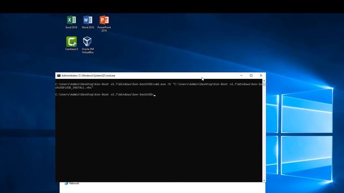Click the Administrator cmd.exe title bar text
This screenshot has width=344, height=193.
point(88,76)
